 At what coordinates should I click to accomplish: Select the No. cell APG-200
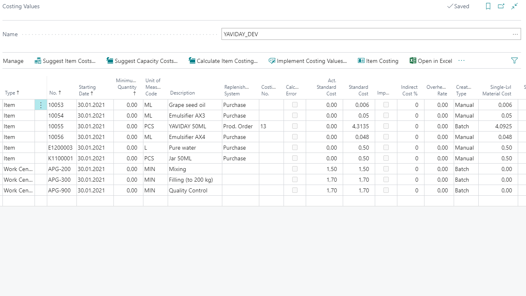point(62,169)
